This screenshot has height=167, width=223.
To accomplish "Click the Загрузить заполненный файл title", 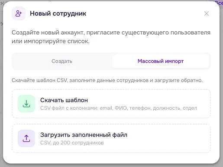I will point(84,135).
